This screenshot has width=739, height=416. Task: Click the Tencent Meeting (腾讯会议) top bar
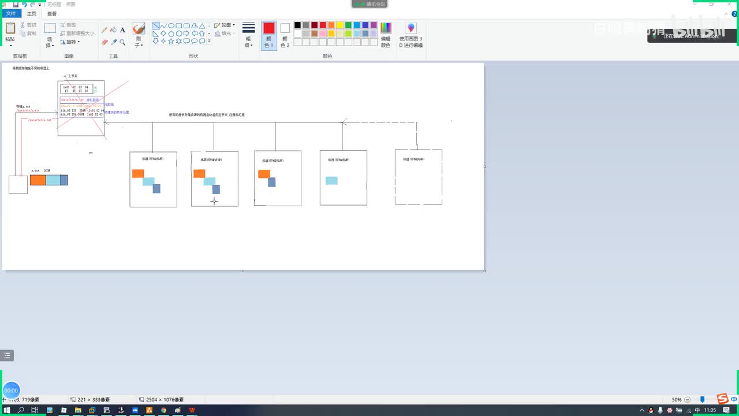pos(369,4)
